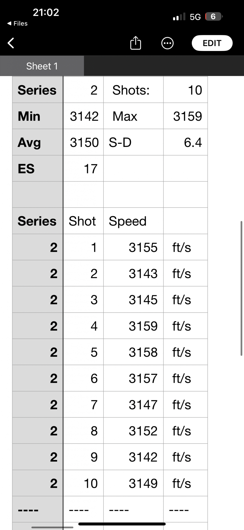Select shot 4 speed 3159 cell
The width and height of the screenshot is (244, 530).
133,326
